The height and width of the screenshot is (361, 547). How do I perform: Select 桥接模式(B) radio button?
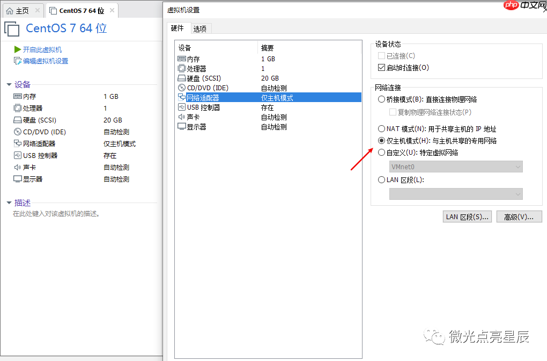click(381, 99)
